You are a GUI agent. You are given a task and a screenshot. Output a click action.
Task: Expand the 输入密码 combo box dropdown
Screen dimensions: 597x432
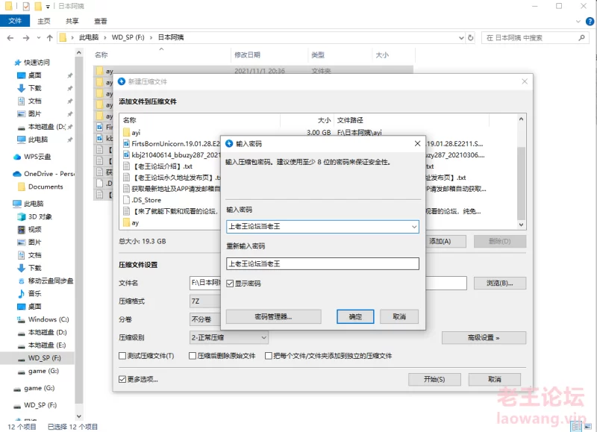click(413, 226)
